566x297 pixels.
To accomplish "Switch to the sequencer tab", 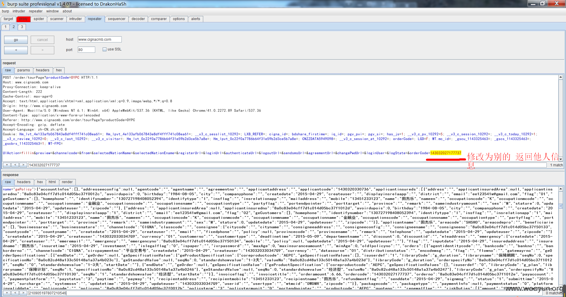I will [117, 19].
